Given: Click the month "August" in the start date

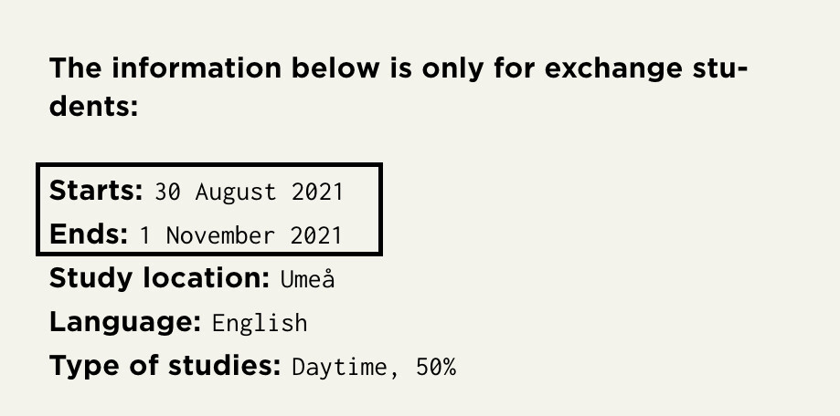Looking at the screenshot, I should (x=235, y=192).
